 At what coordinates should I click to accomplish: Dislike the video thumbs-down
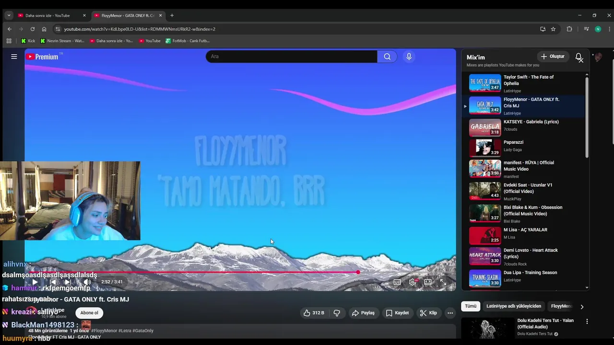(337, 313)
